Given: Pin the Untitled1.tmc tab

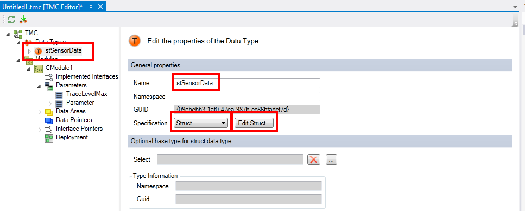Looking at the screenshot, I should [91, 7].
